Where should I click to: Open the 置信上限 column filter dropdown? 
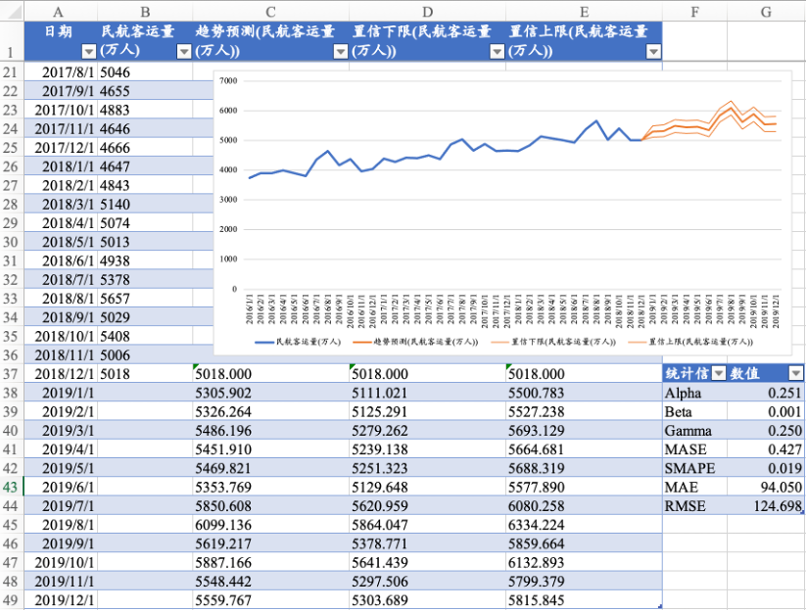(x=653, y=52)
